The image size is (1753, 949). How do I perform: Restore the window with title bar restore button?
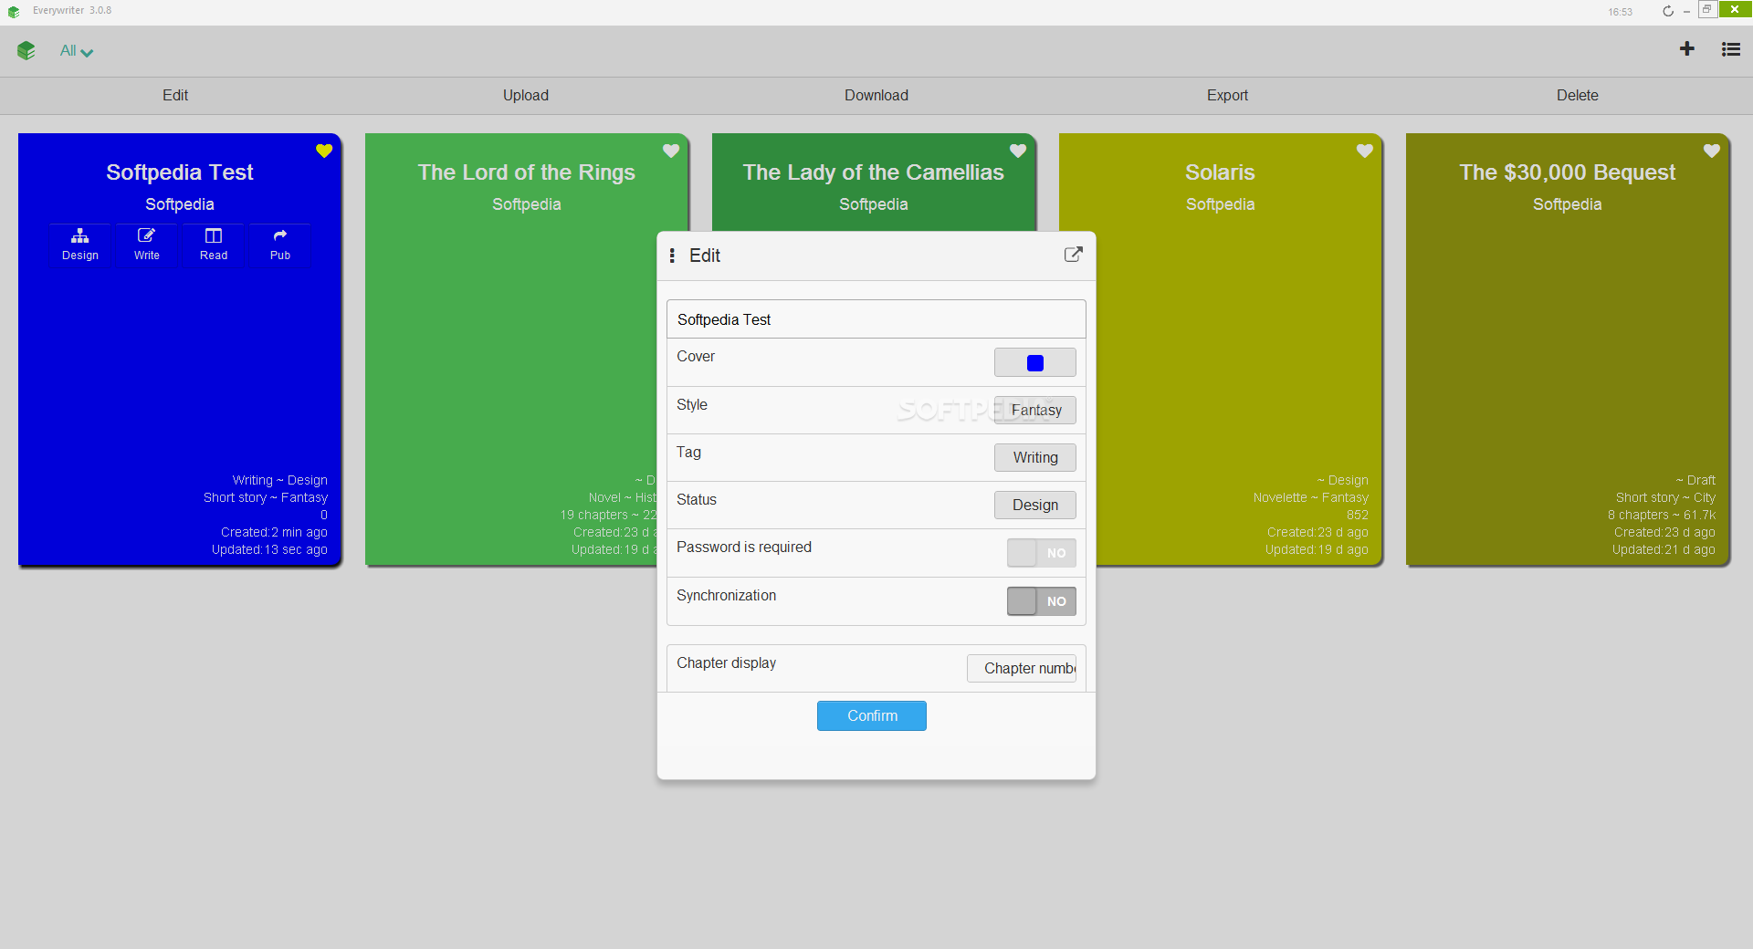[1707, 9]
